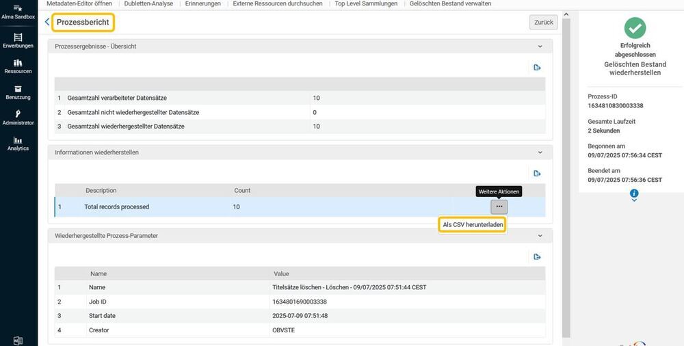
Task: Click the blue info icon in summary panel
Action: pyautogui.click(x=634, y=193)
